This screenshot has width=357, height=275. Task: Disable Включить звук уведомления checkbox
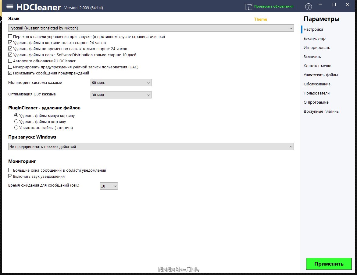(10, 177)
